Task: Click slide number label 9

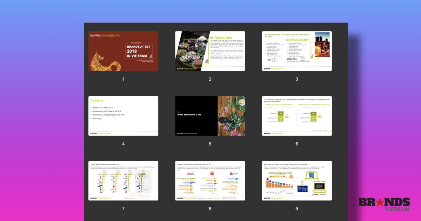Action: pyautogui.click(x=297, y=209)
